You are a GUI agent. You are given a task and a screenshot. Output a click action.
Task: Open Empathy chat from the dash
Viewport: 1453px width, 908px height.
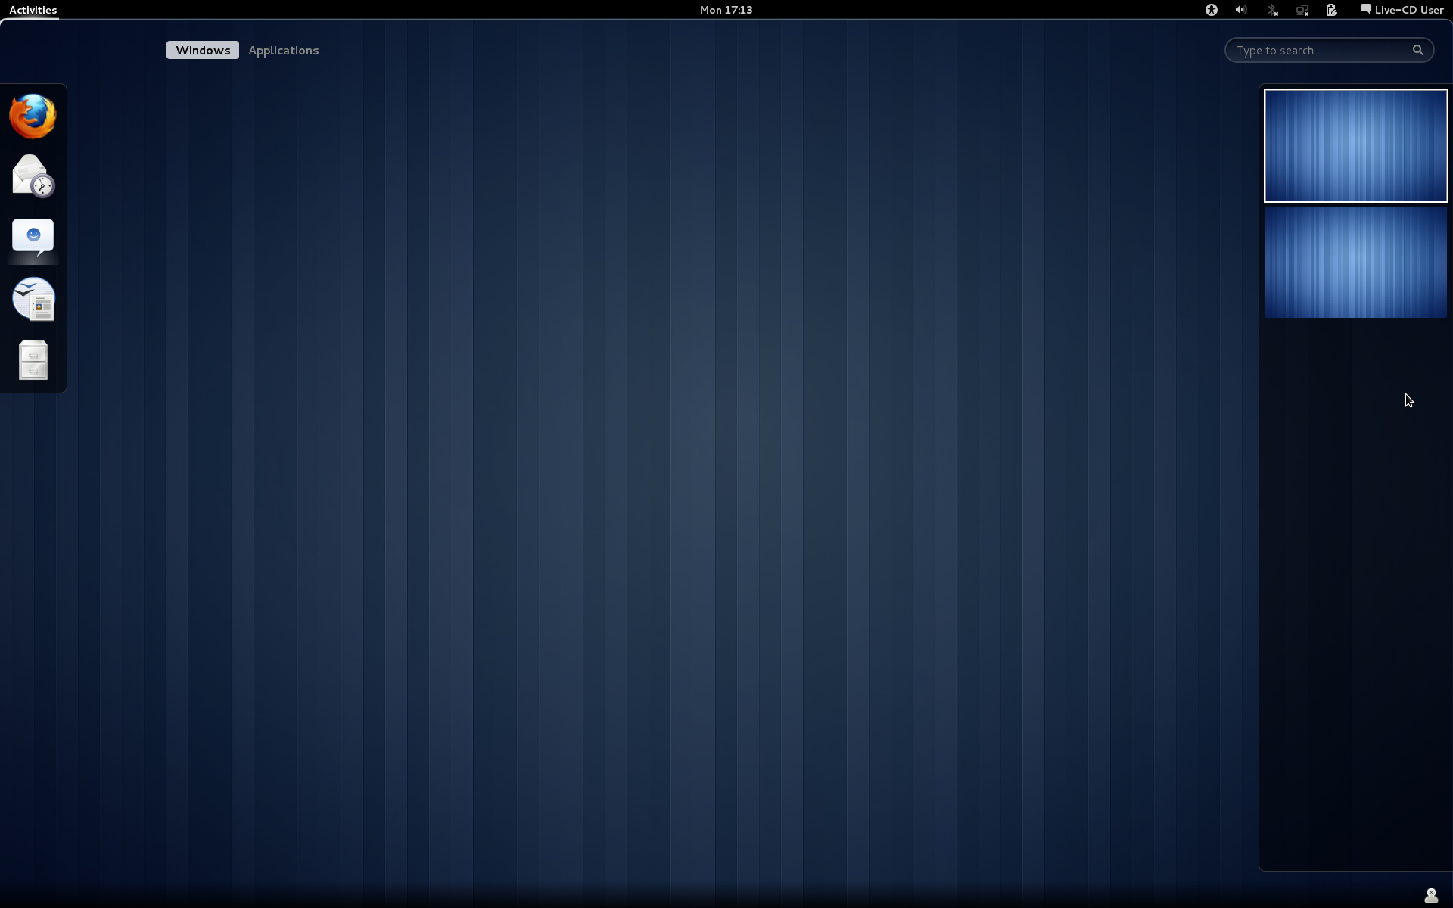click(x=33, y=238)
